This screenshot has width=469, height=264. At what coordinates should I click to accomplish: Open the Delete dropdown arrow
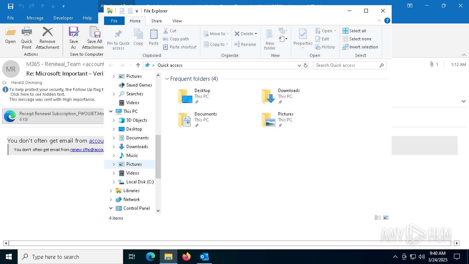coord(256,34)
